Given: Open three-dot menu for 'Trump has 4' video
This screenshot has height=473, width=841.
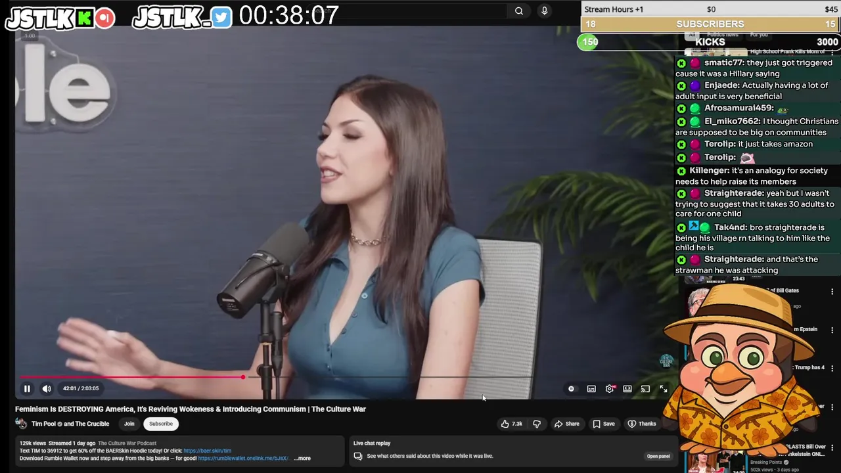Looking at the screenshot, I should 832,369.
